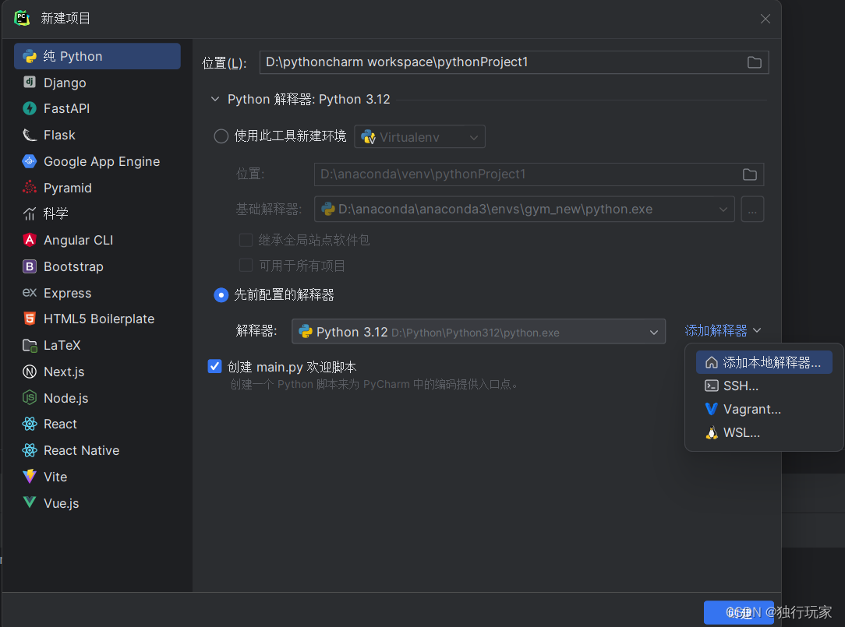Click the Node.js hexagon icon
Screen dimensions: 845x627
tap(30, 398)
